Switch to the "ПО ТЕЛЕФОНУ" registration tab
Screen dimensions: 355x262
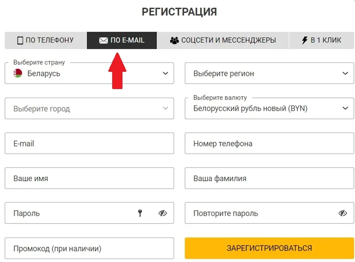[45, 40]
